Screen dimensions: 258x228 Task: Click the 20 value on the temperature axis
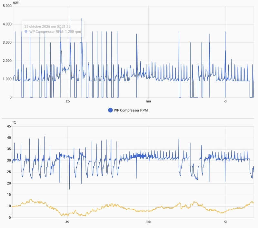(x=9, y=183)
